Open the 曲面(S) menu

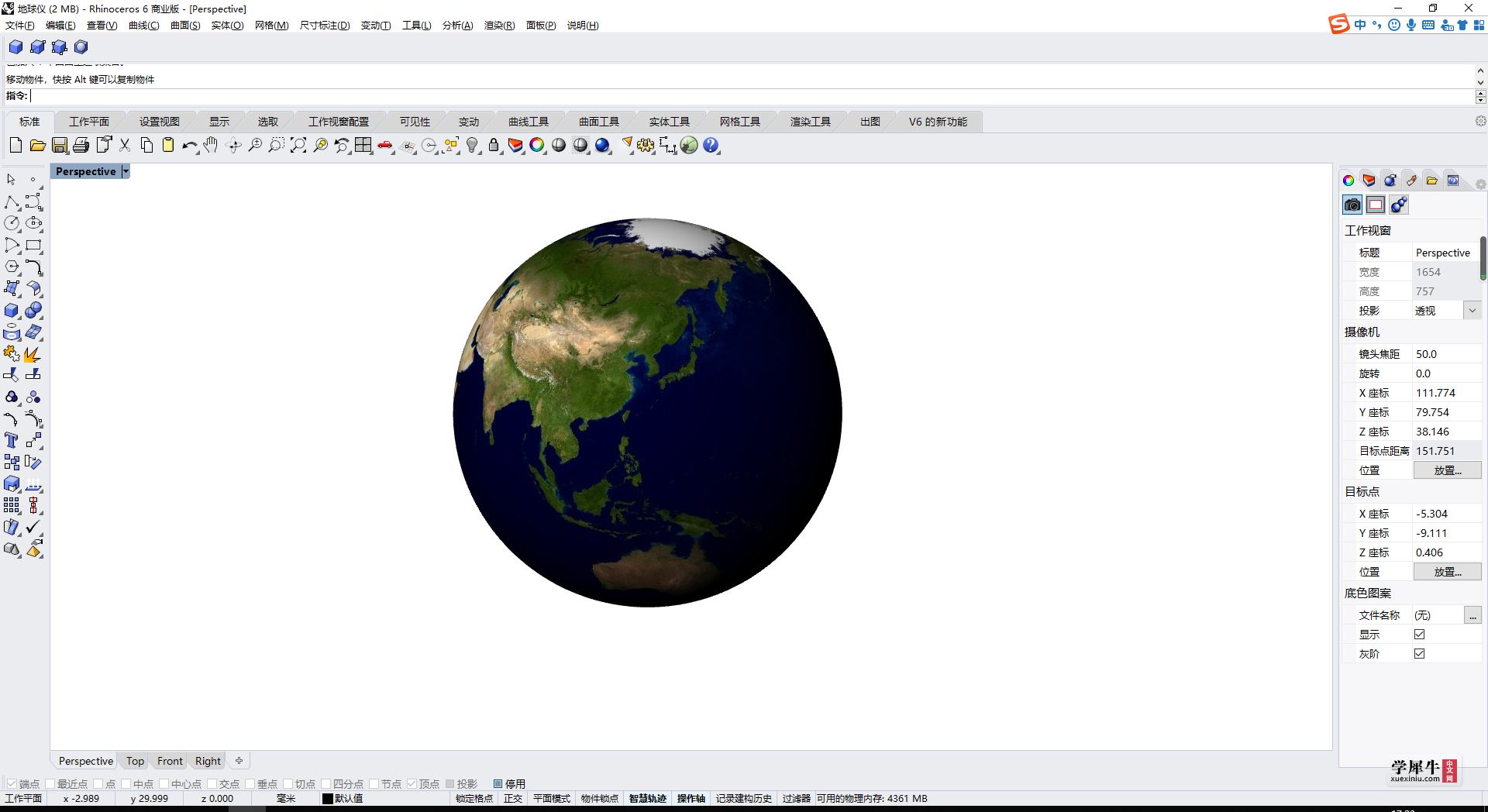tap(185, 26)
